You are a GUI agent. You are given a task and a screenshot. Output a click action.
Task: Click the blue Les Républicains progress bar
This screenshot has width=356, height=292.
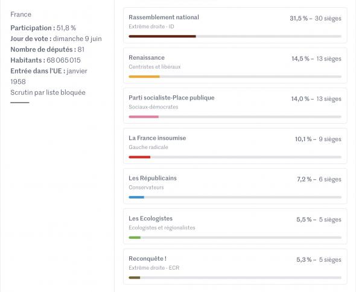pos(136,197)
